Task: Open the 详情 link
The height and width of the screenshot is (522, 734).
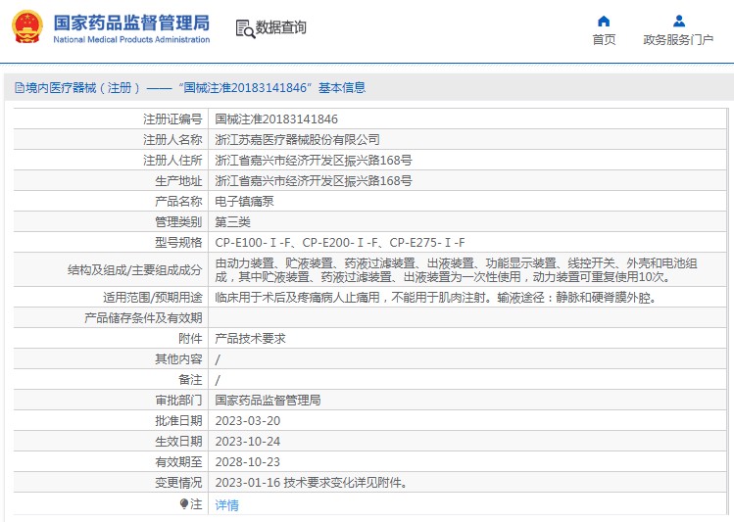Action: [226, 504]
